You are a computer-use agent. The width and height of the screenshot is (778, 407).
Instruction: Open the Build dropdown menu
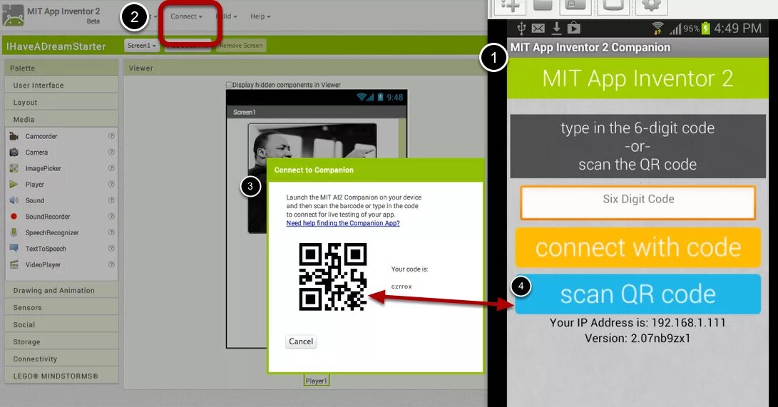(227, 16)
